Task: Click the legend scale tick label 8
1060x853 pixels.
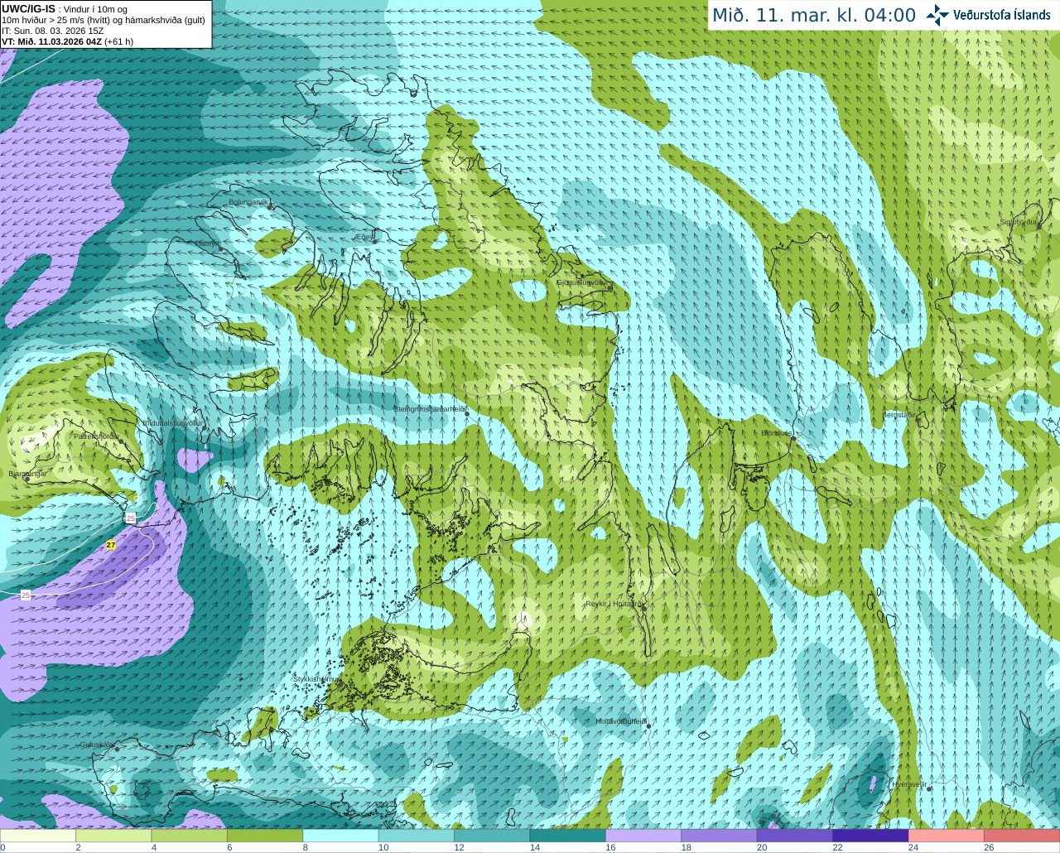Action: pos(306,847)
